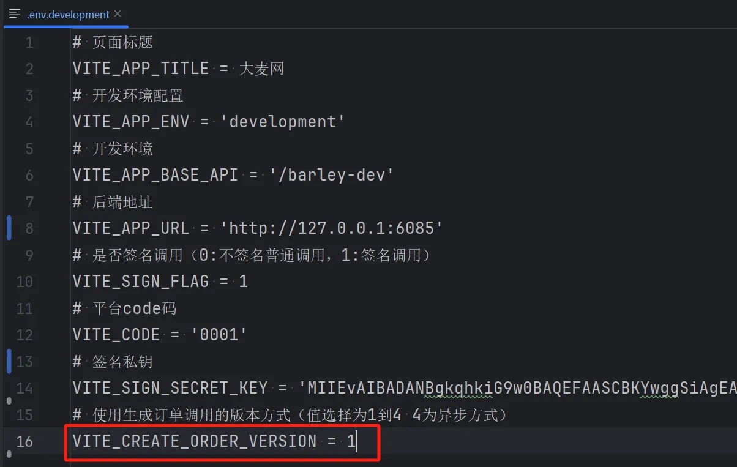Select the .env.development editor tab
Image resolution: width=737 pixels, height=467 pixels.
coord(68,14)
